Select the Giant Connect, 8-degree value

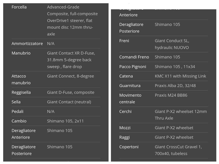(x=71, y=76)
